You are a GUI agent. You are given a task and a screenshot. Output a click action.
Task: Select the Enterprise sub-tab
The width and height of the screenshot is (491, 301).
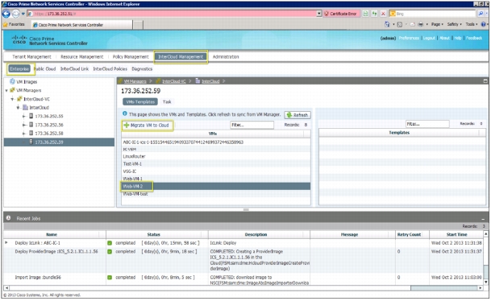click(19, 68)
